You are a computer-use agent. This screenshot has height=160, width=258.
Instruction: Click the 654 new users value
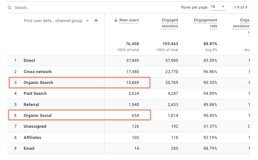[x=135, y=116]
